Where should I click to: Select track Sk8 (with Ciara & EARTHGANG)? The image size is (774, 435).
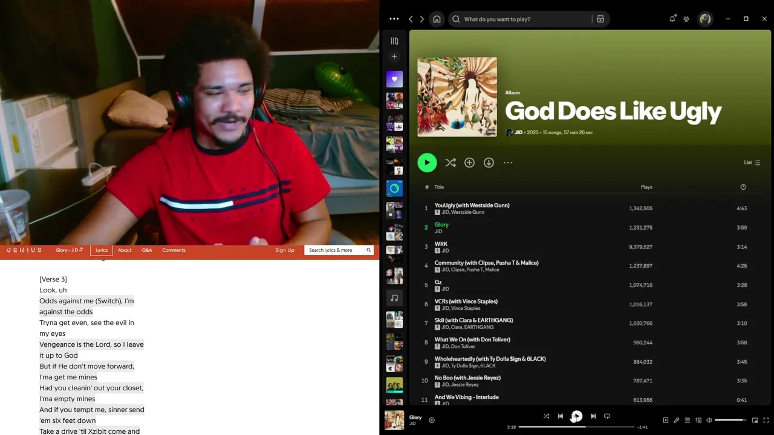590,323
